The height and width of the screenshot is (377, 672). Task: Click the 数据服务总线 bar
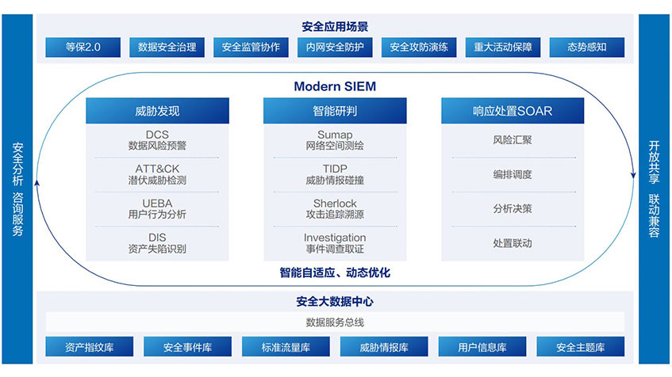click(335, 322)
